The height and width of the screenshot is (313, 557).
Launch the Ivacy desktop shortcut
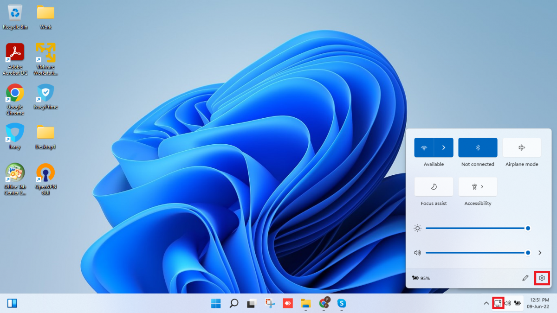pos(15,136)
